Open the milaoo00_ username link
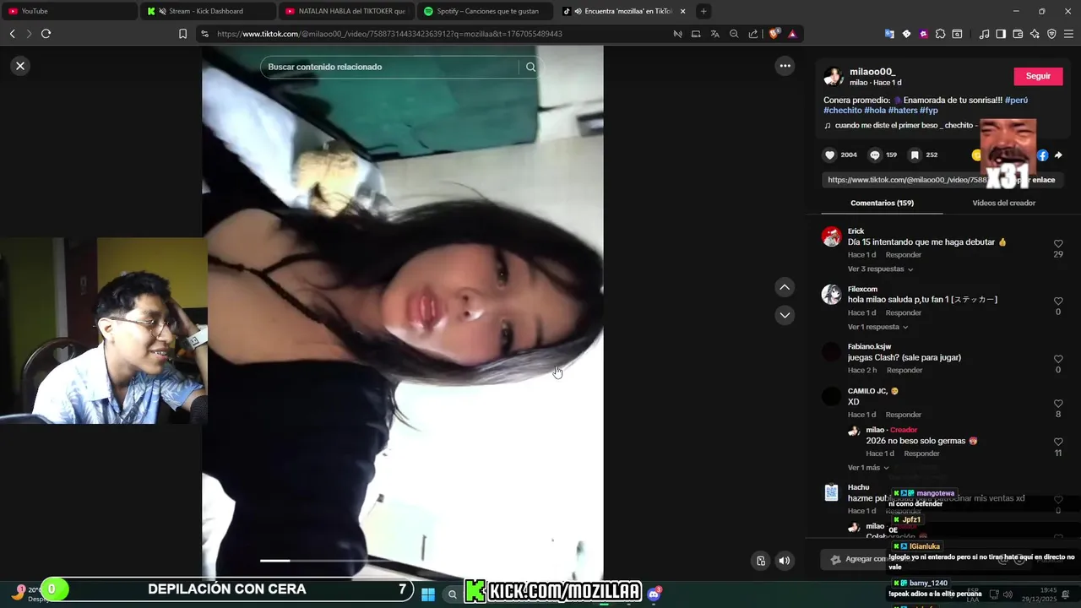The height and width of the screenshot is (608, 1081). [x=872, y=72]
